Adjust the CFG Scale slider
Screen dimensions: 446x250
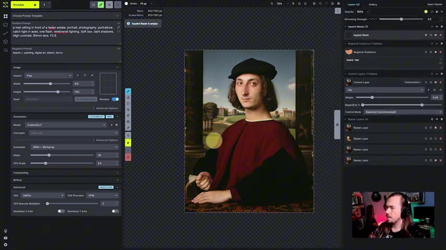[x=62, y=163]
